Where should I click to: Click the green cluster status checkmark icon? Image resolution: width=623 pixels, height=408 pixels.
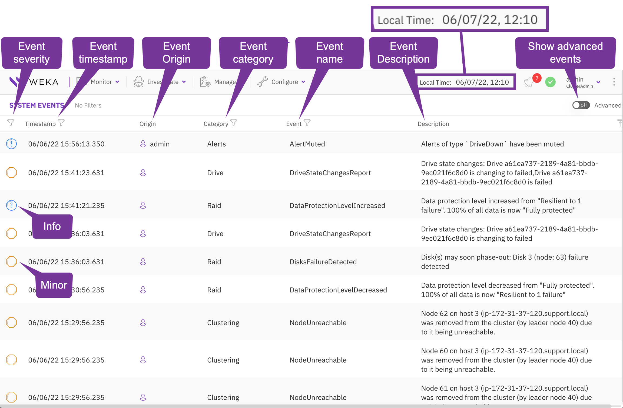[550, 82]
